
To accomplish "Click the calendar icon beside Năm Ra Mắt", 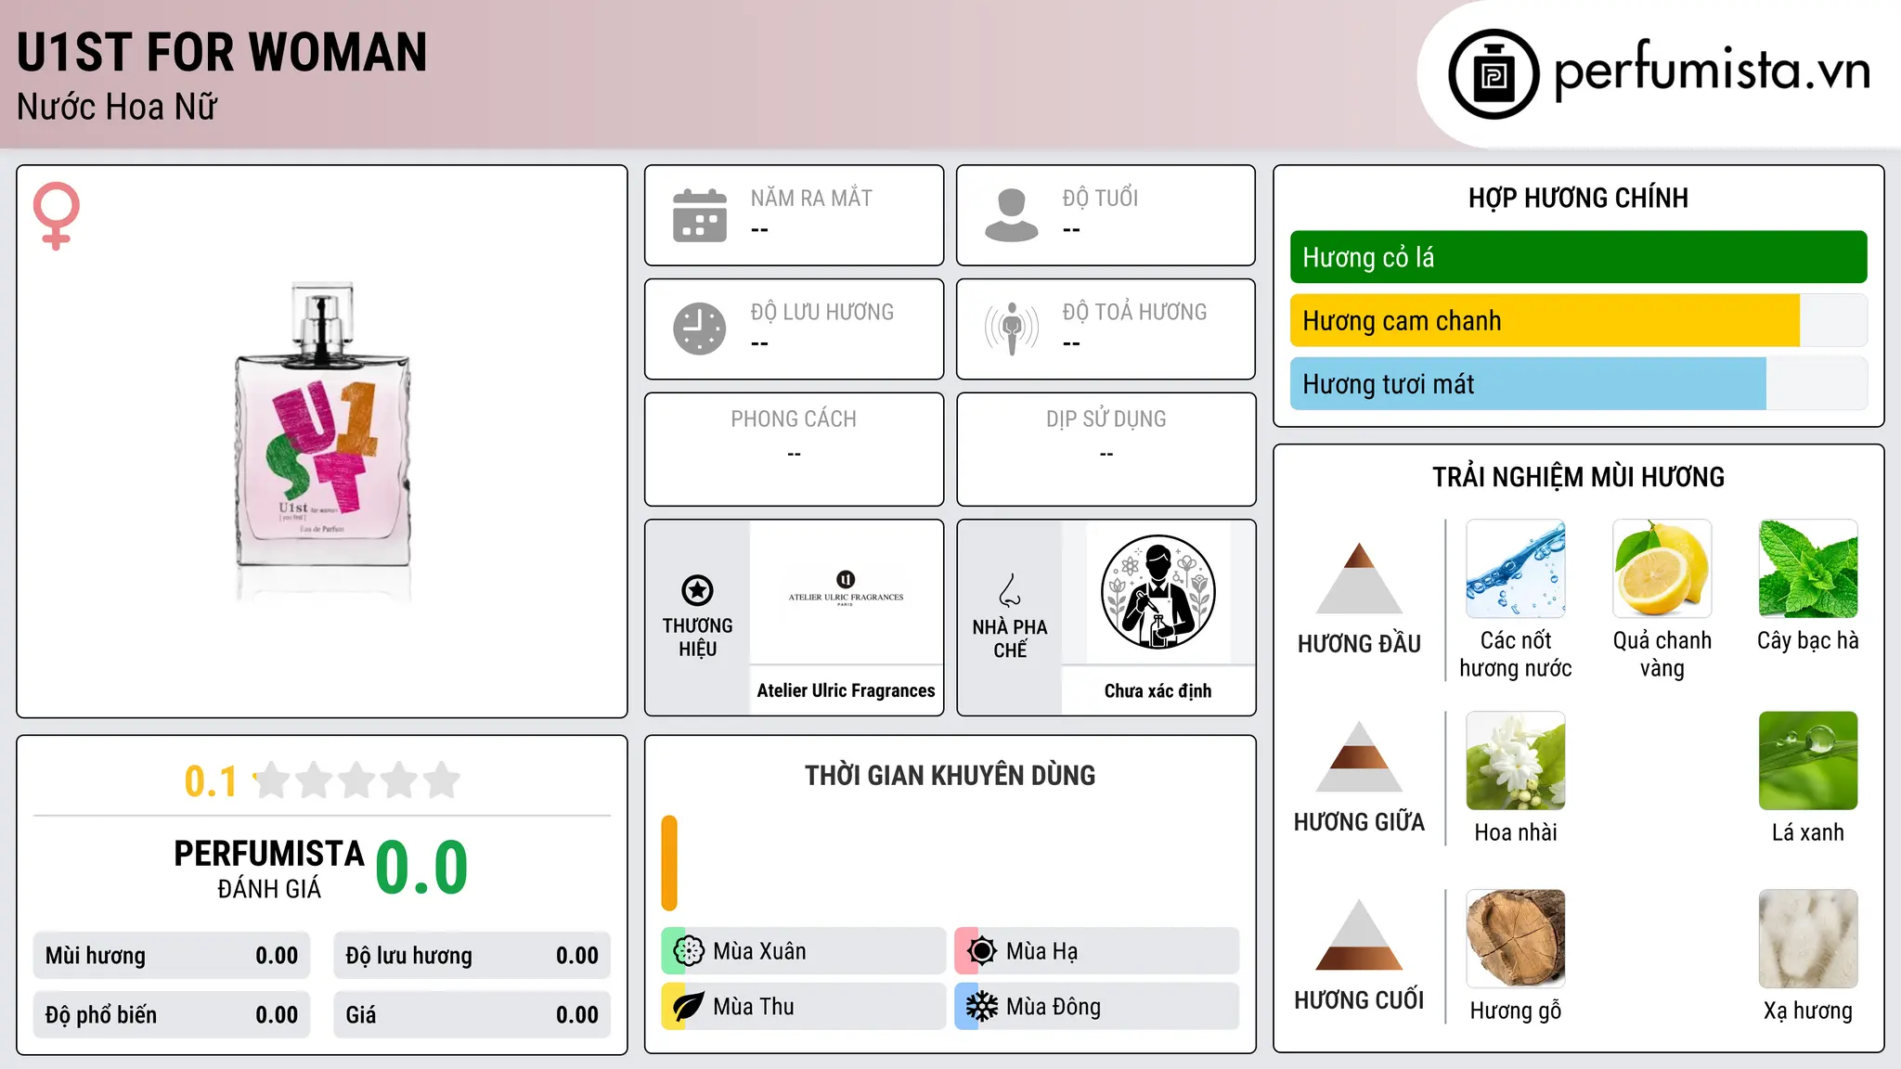I will point(700,215).
